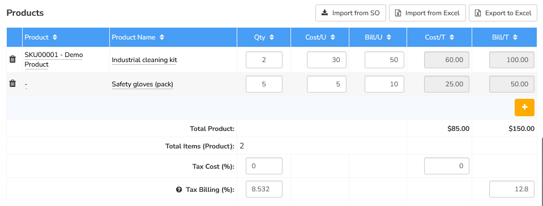543x206 pixels.
Task: Sort by Cost/T column header
Action: (439, 37)
